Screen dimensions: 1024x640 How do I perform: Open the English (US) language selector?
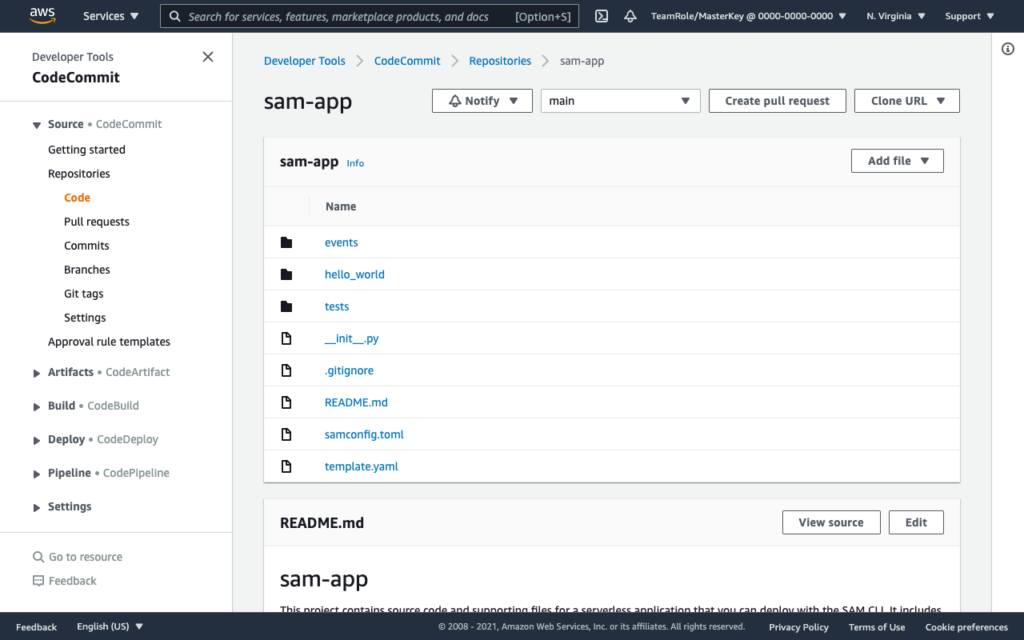point(110,626)
